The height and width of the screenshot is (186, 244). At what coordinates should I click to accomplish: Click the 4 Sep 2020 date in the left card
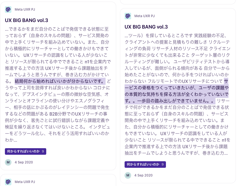pyautogui.click(x=24, y=162)
